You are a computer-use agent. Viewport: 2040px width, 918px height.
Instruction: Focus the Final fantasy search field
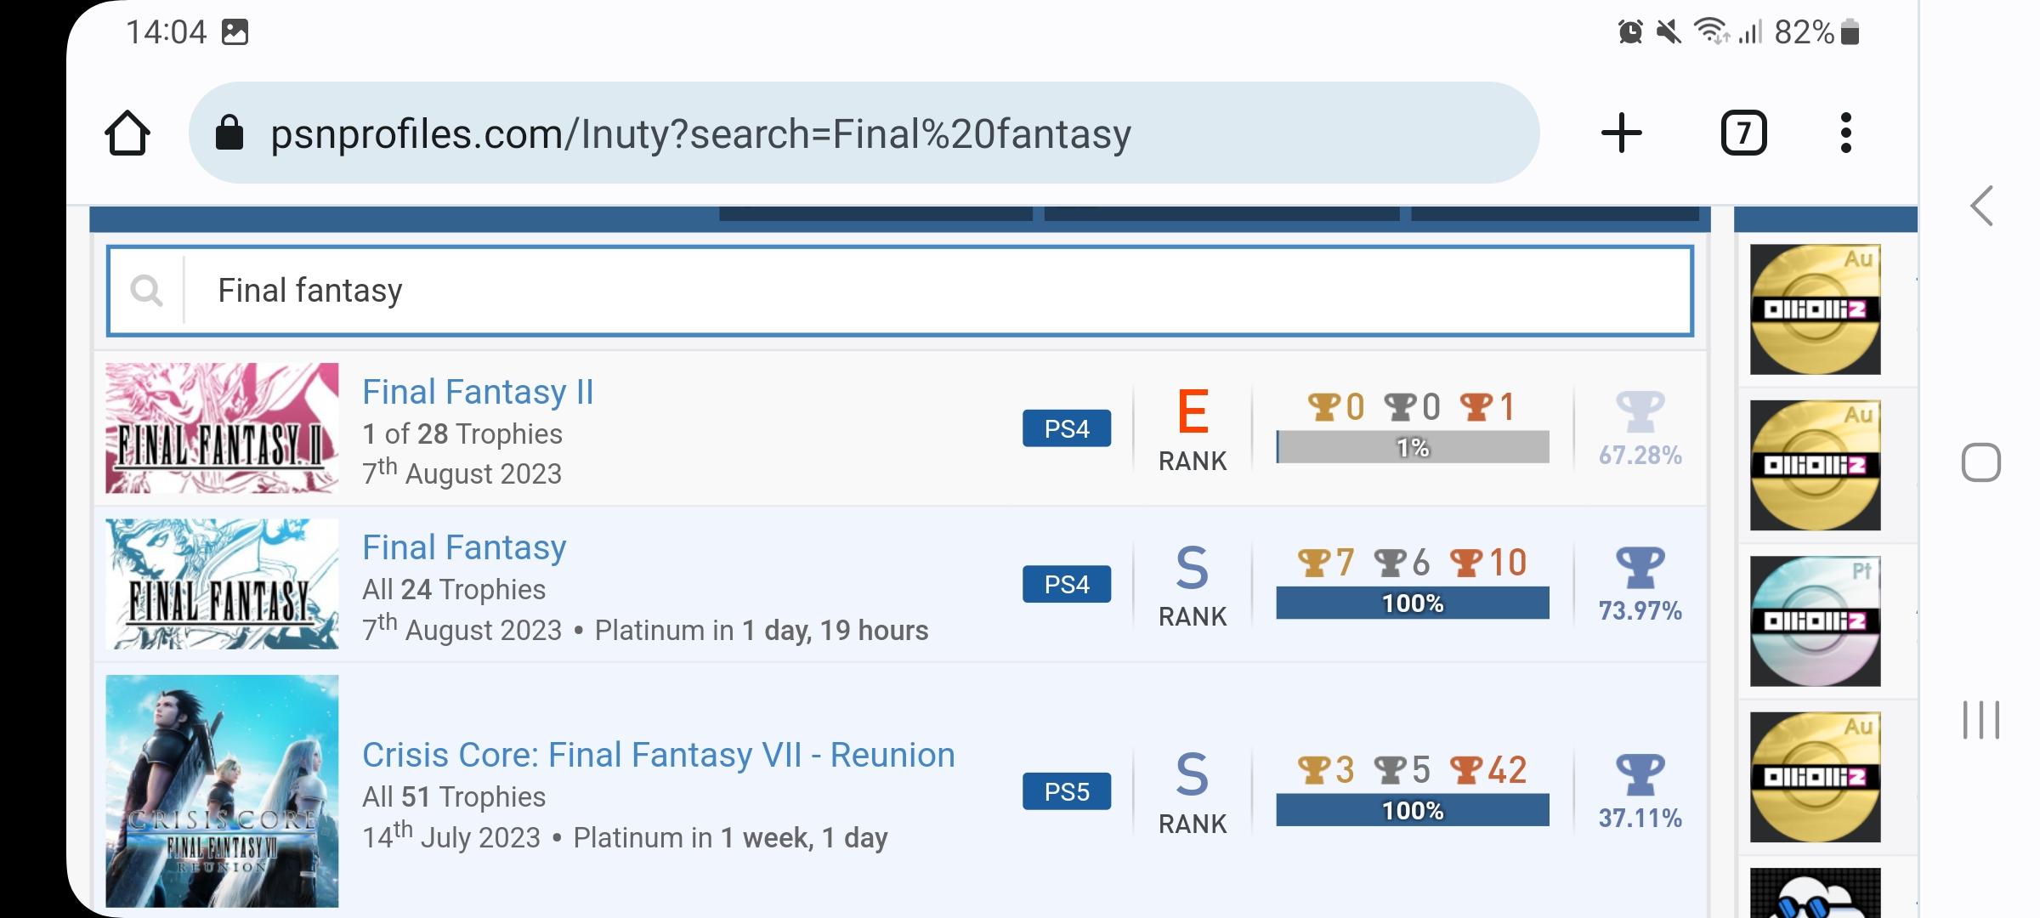coord(935,291)
